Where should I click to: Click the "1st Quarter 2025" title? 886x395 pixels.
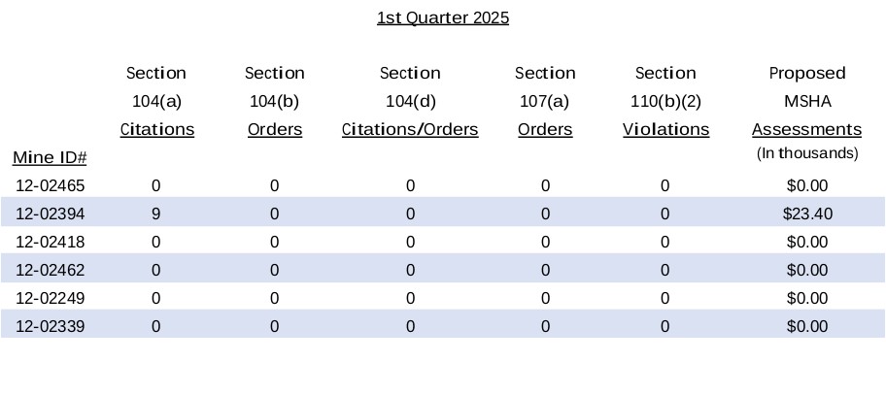click(x=442, y=17)
